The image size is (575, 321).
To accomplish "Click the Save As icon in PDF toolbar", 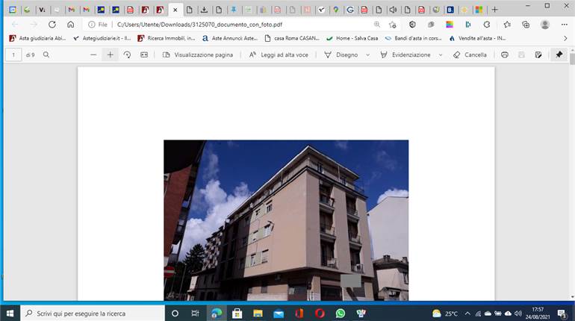I will click(538, 54).
